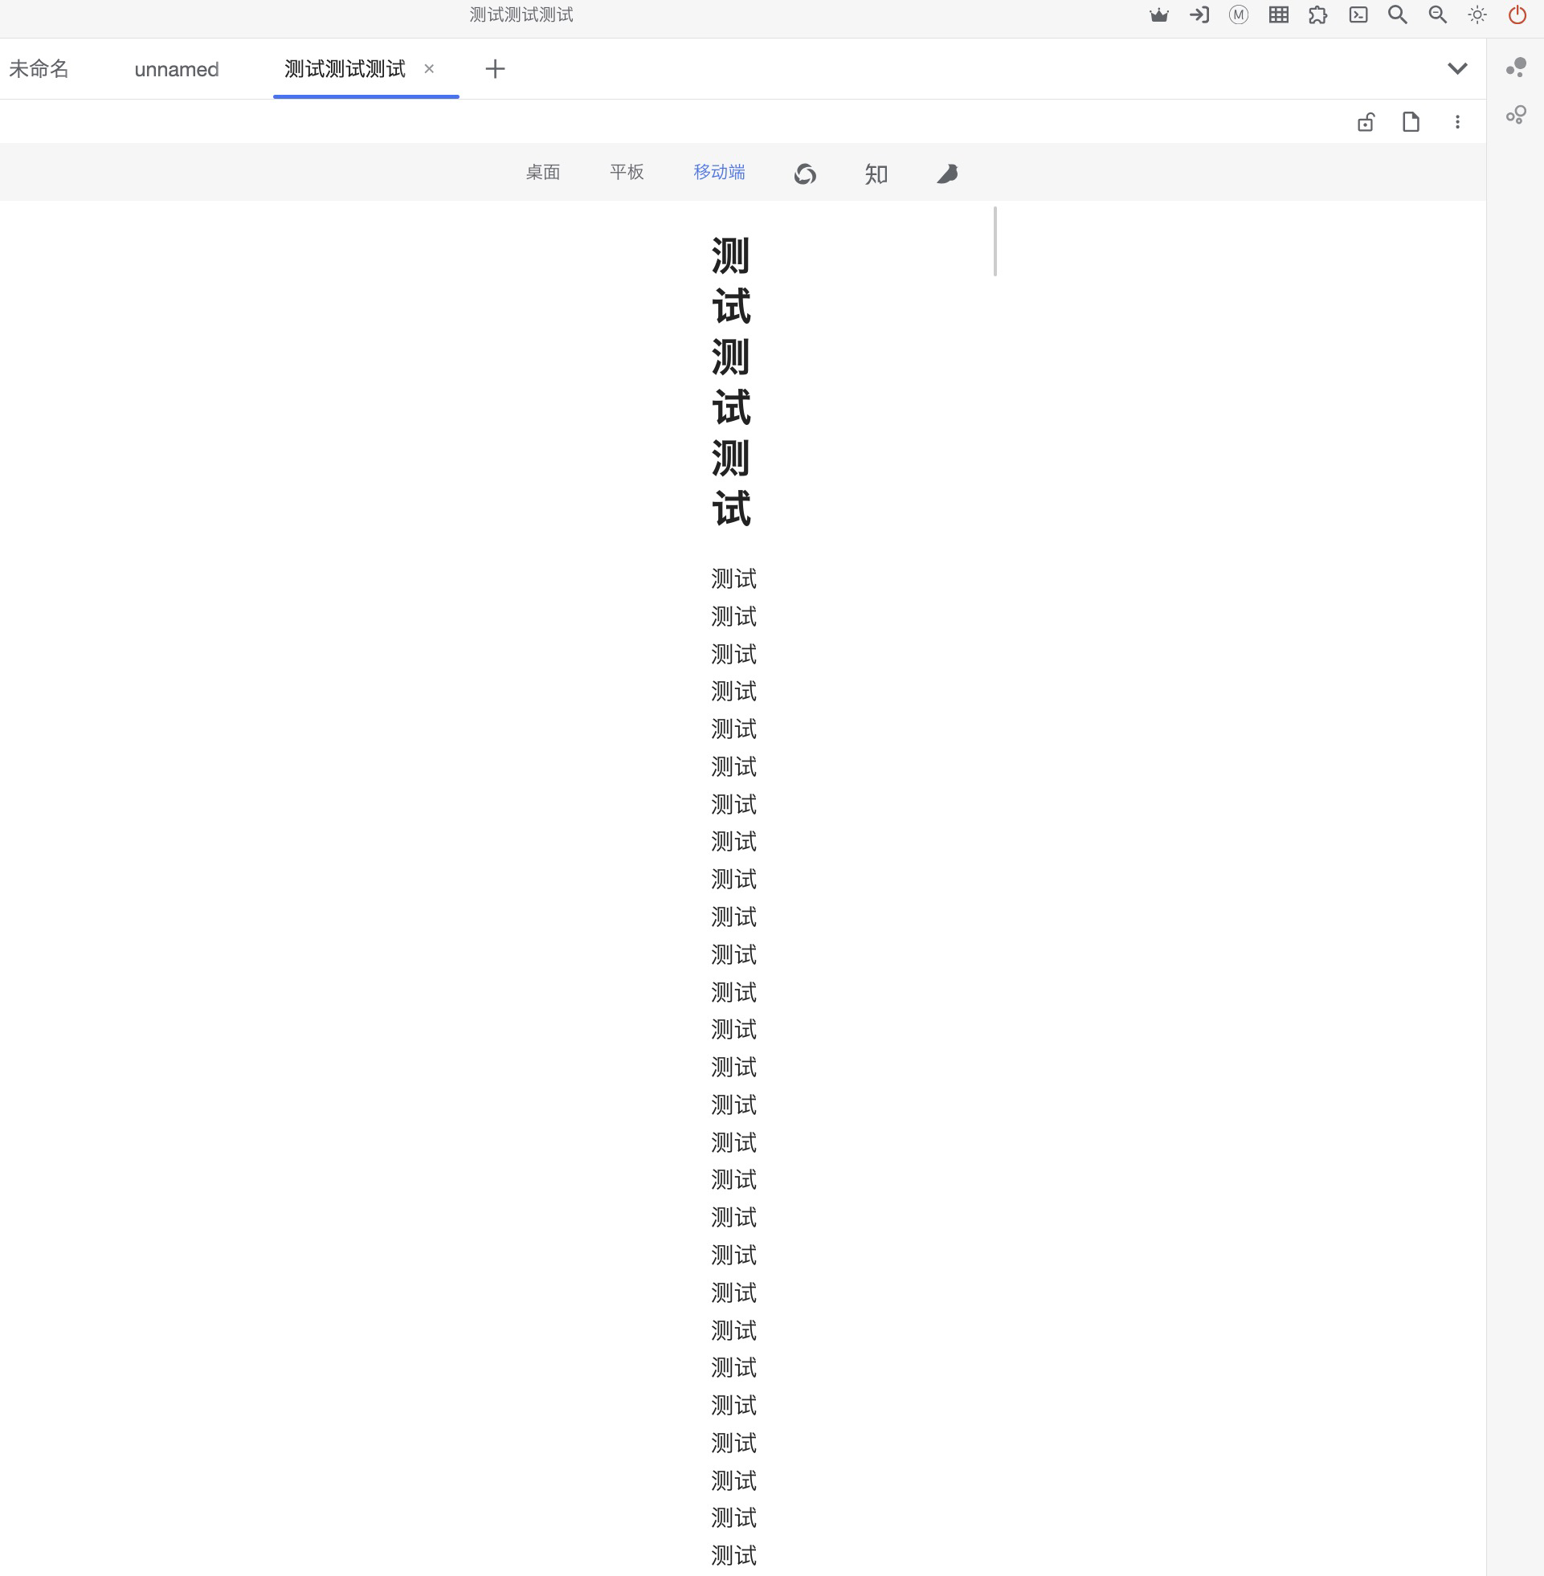Click the magnifying glass search icon
Image resolution: width=1544 pixels, height=1576 pixels.
[1397, 15]
